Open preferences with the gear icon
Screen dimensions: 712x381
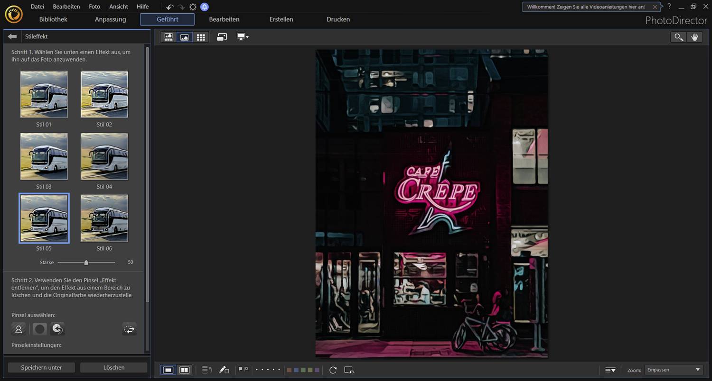[x=193, y=7]
